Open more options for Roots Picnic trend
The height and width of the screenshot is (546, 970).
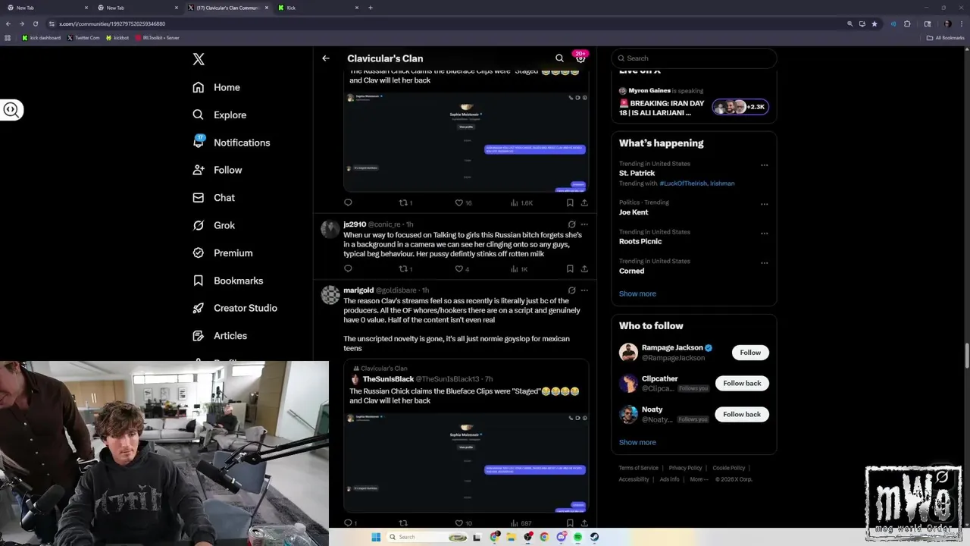[764, 233]
